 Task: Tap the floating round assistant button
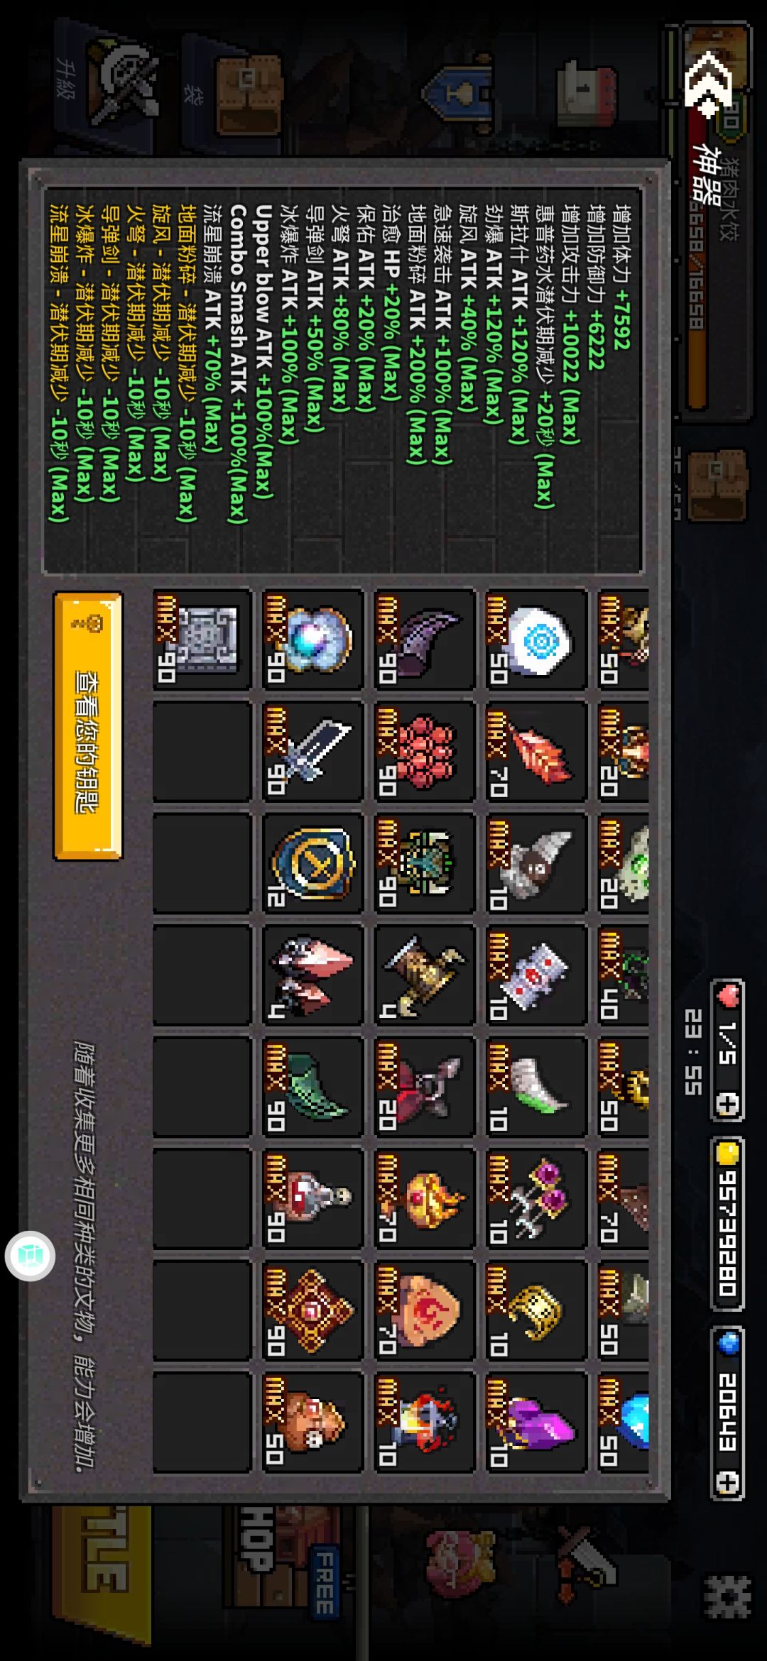30,1256
